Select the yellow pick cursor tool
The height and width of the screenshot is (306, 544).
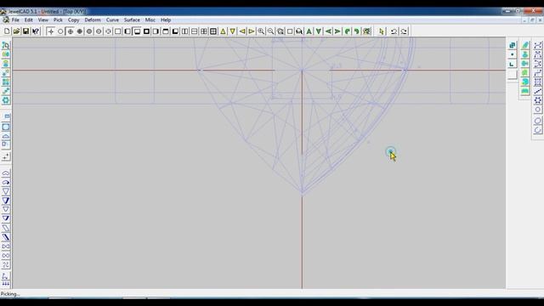(x=382, y=31)
